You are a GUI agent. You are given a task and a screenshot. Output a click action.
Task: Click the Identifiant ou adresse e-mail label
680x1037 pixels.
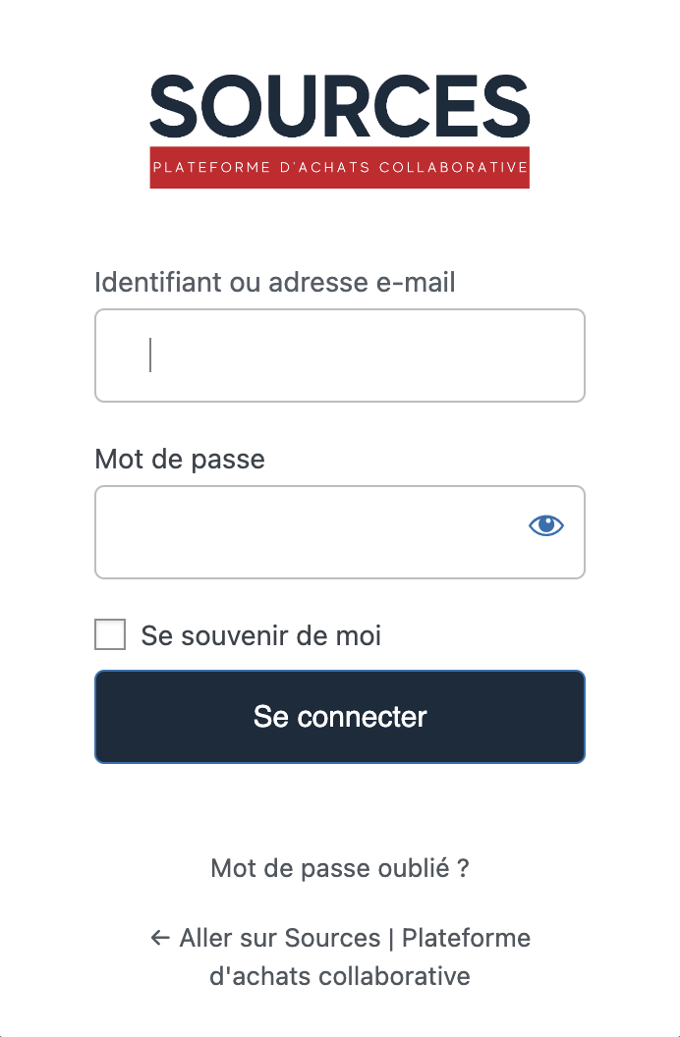275,283
